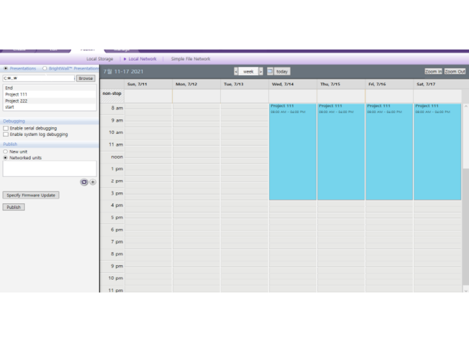Select the New unit radio button
469x342 pixels.
[x=6, y=151]
